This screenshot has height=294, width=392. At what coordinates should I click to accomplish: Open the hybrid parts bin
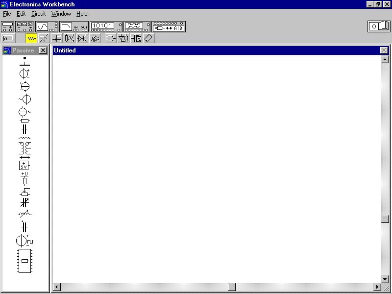[x=82, y=39]
